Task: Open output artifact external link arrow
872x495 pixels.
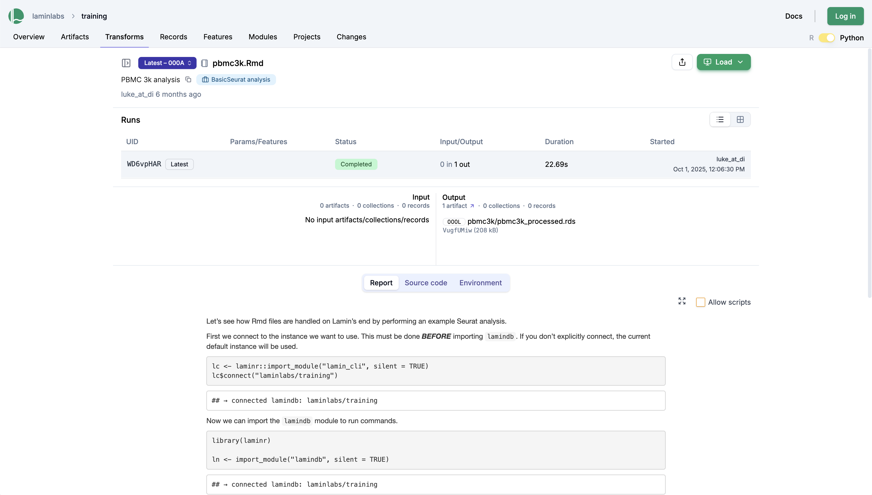Action: (472, 206)
